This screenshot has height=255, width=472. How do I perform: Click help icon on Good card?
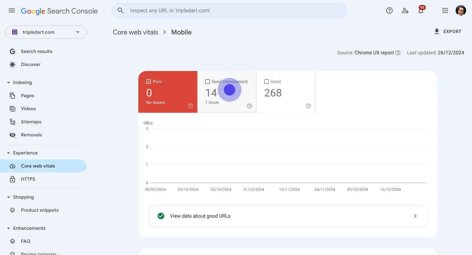[x=309, y=106]
